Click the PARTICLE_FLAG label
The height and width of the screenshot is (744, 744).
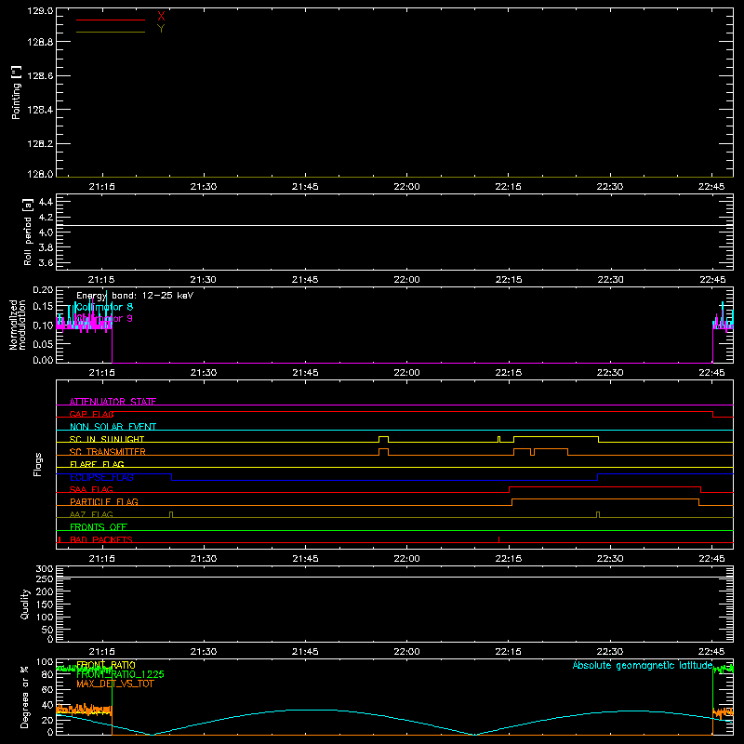(104, 501)
